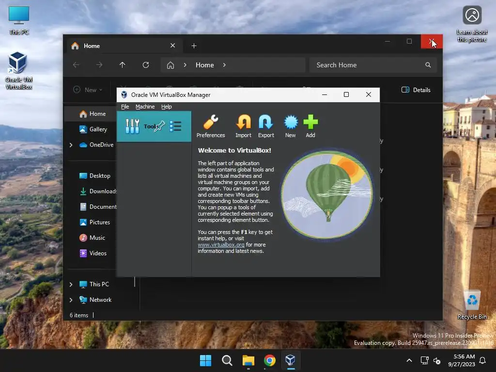Refresh the File Explorer view
Viewport: 496px width, 372px height.
145,65
